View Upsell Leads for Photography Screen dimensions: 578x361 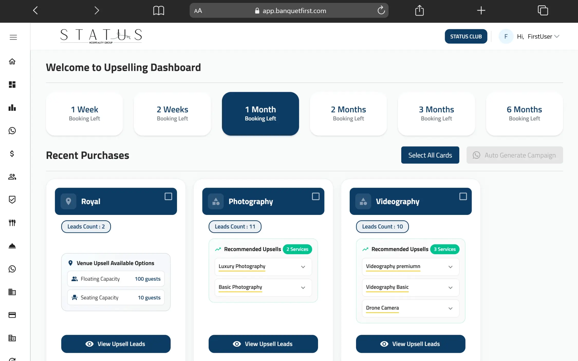pyautogui.click(x=263, y=344)
